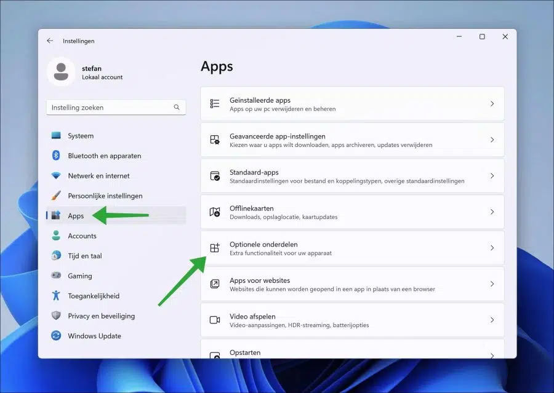Select Gaming in the sidebar
This screenshot has height=393, width=554.
click(116, 276)
